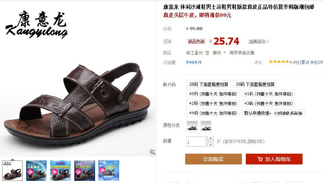
Task: Click the magnifier zoom icon on product image
Action: [x=153, y=152]
